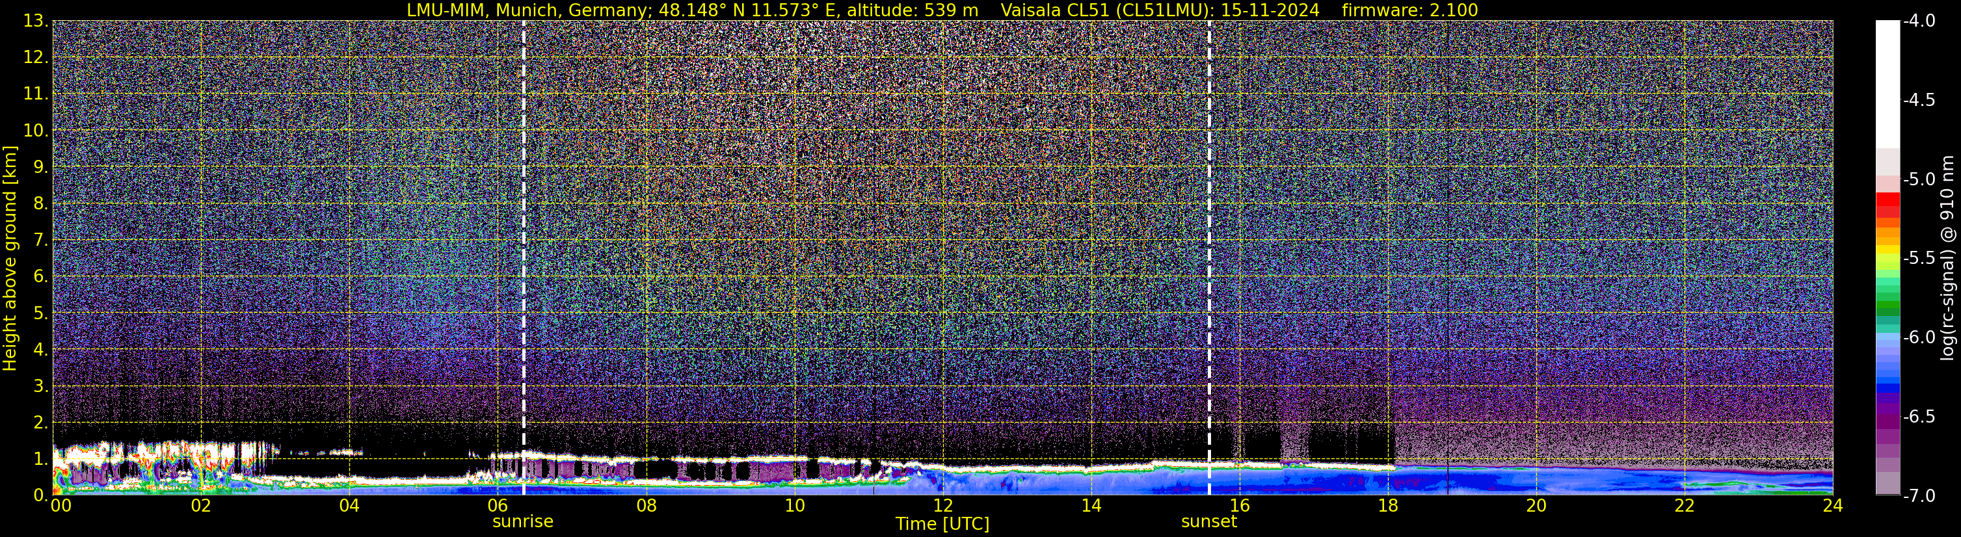1961x537 pixels.
Task: Click the '0.' height axis tick label
Action: click(40, 495)
